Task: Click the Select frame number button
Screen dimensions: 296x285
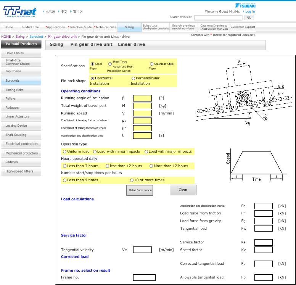Action: [x=140, y=190]
